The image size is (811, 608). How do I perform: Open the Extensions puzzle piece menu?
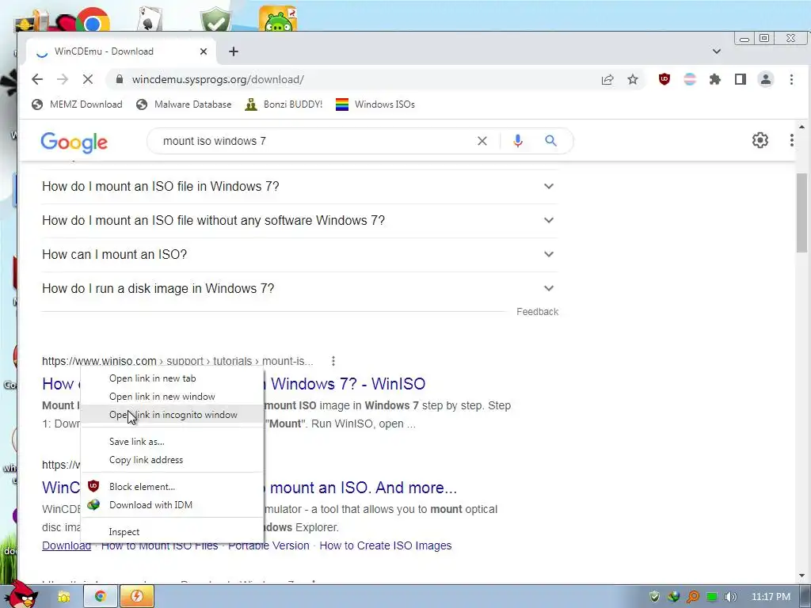point(715,79)
